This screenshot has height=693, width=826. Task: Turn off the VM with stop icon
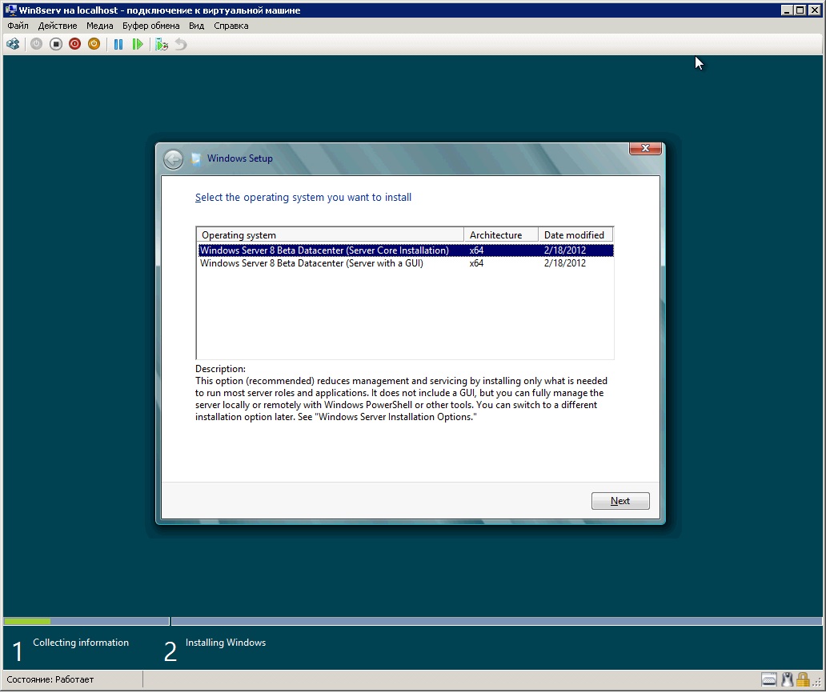pyautogui.click(x=56, y=44)
